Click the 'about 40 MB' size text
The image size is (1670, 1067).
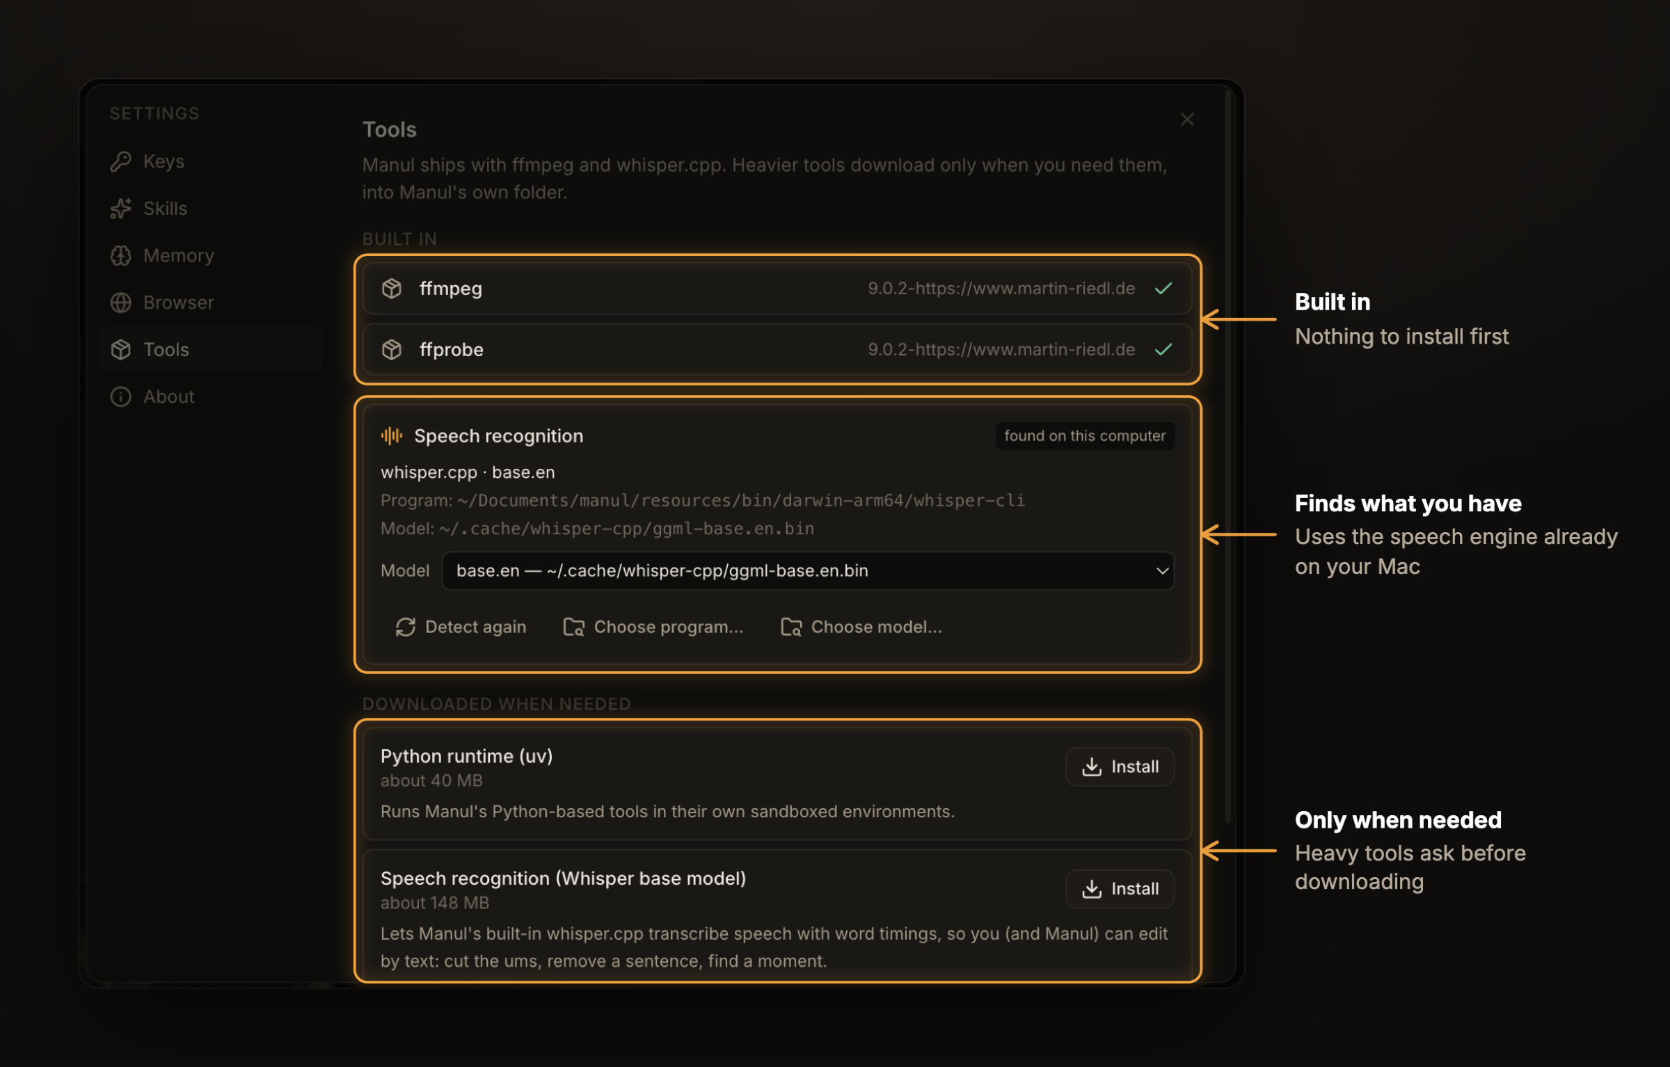click(431, 780)
